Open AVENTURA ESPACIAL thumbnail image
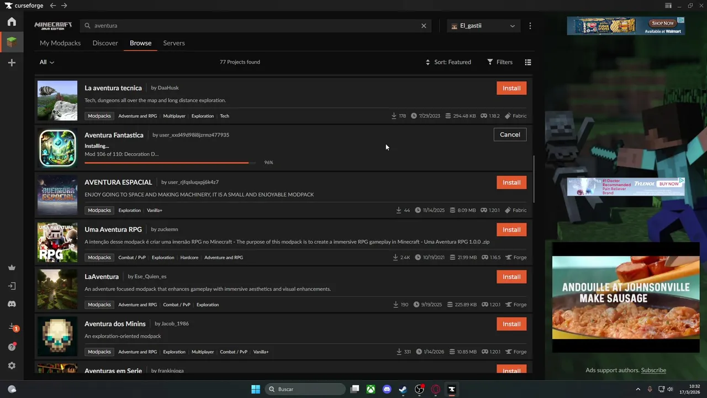 (x=57, y=195)
